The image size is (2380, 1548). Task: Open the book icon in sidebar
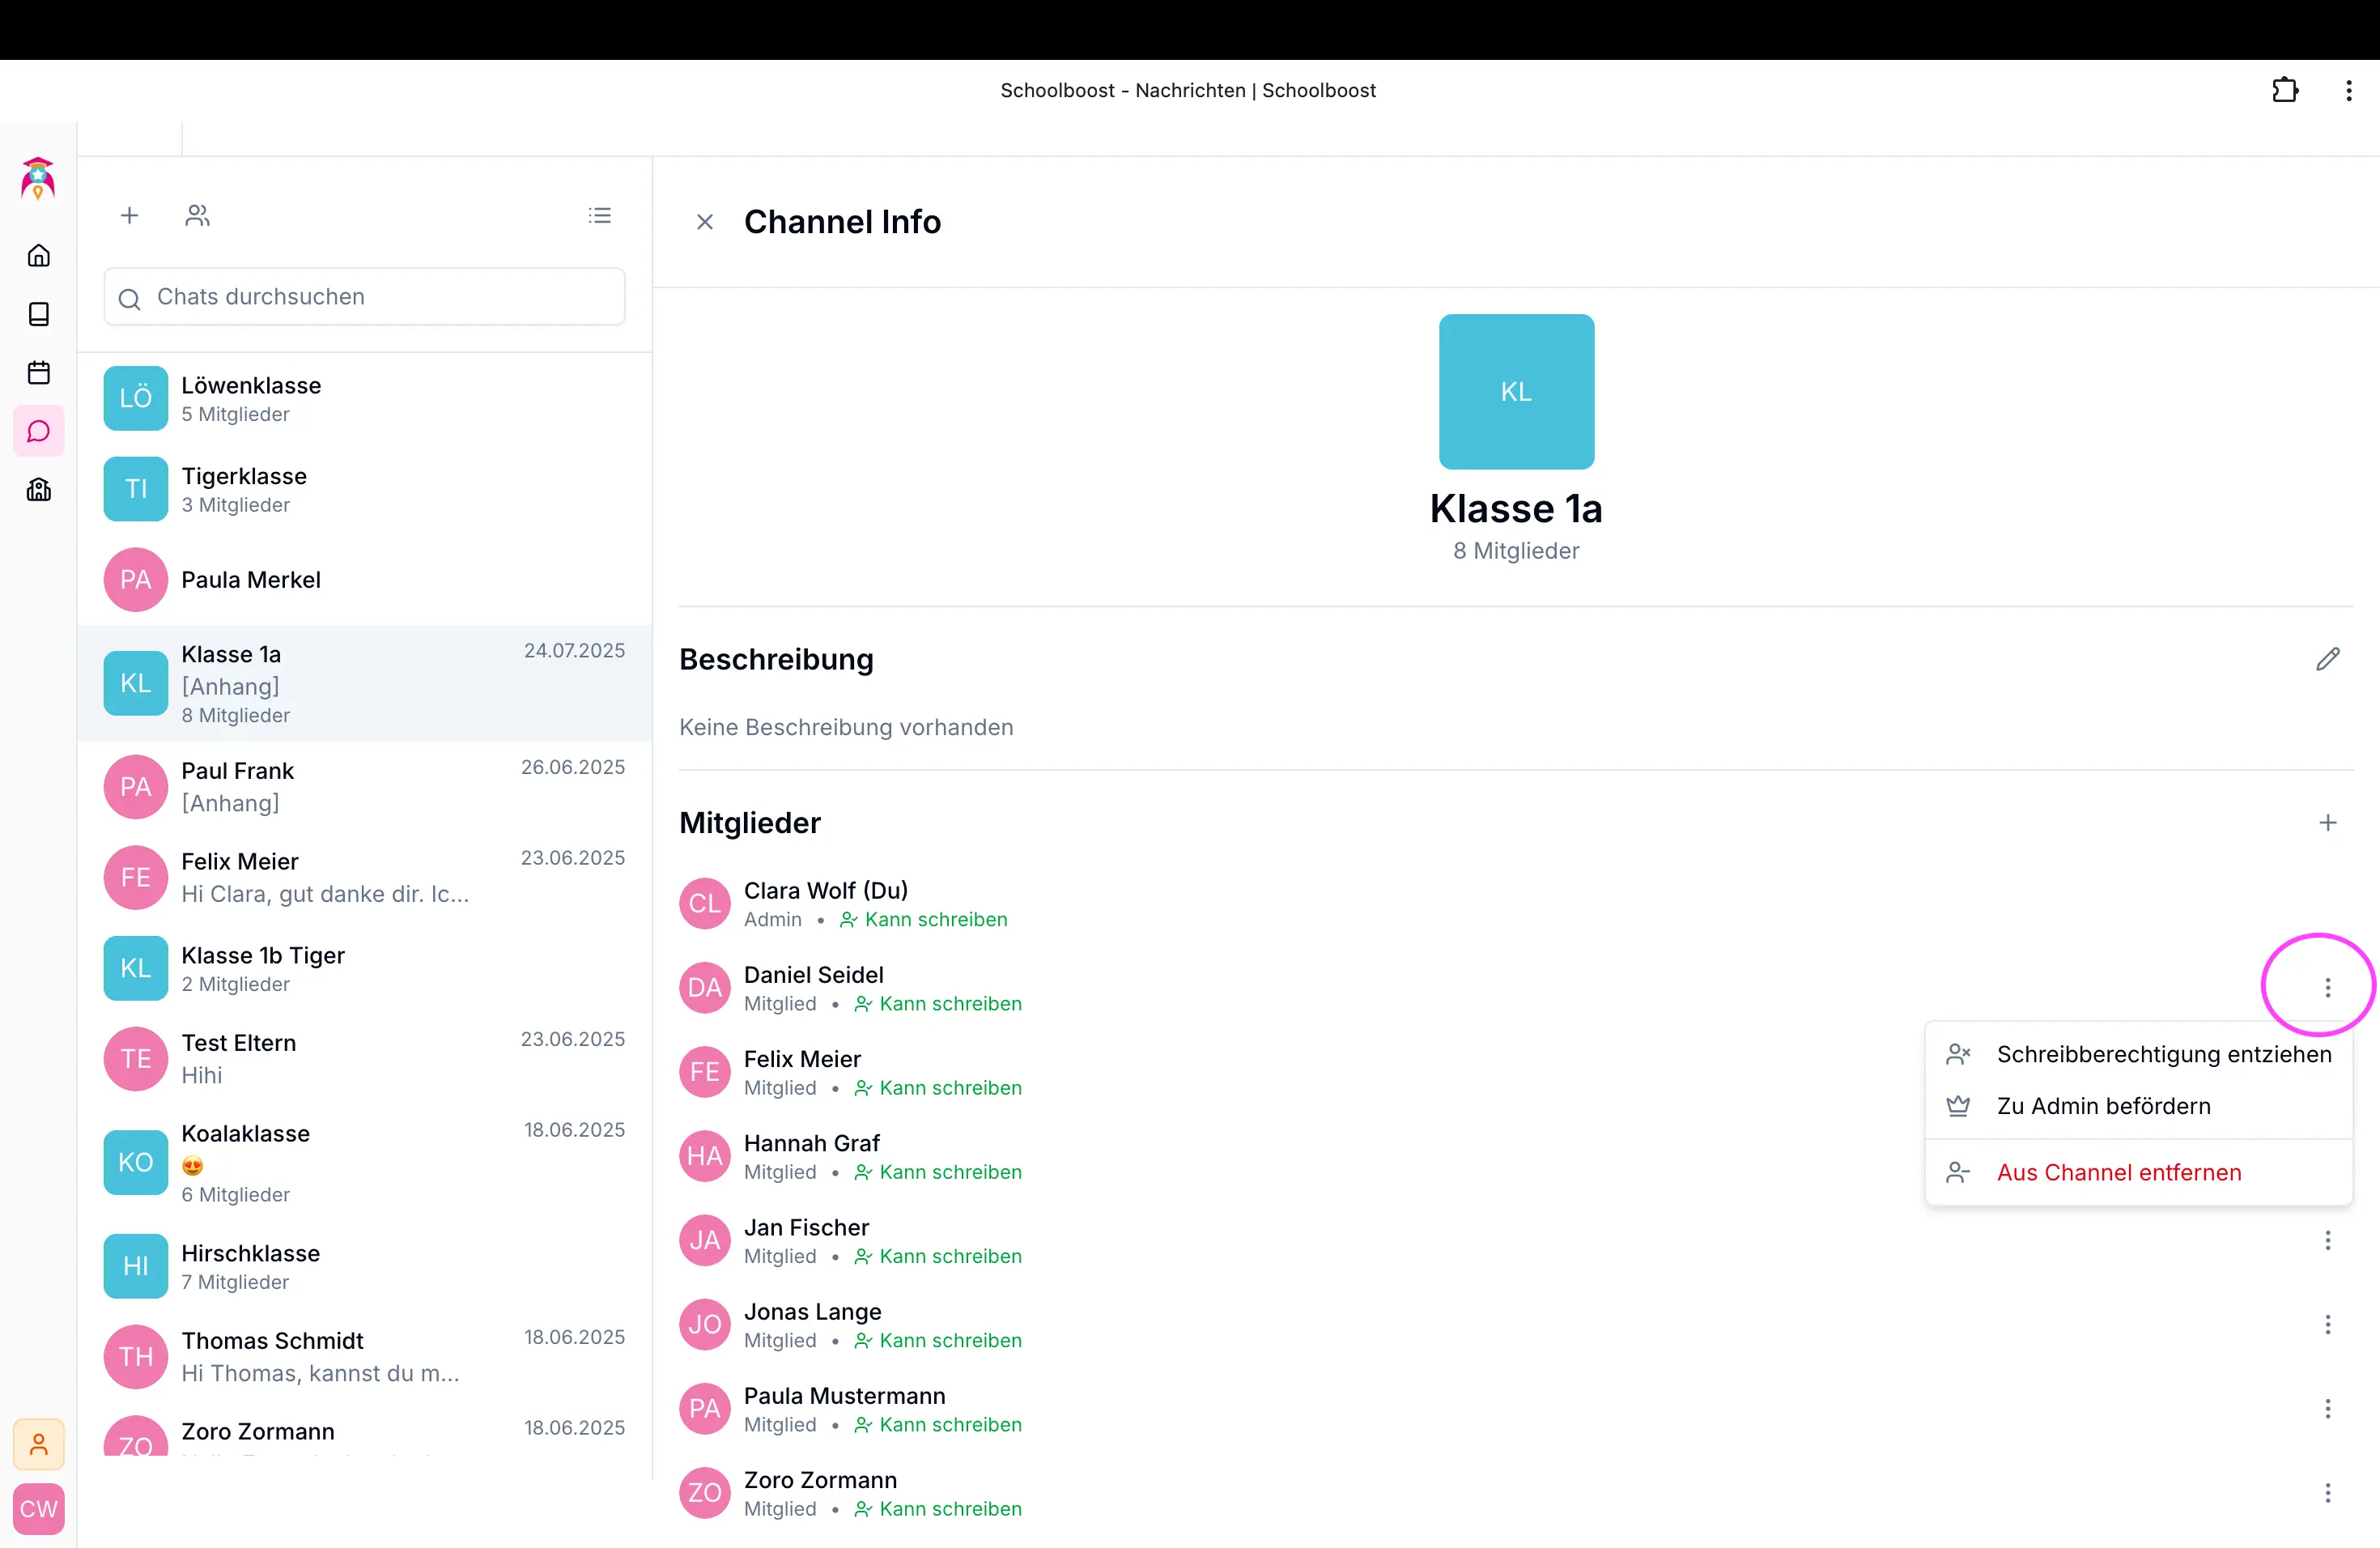pos(39,314)
